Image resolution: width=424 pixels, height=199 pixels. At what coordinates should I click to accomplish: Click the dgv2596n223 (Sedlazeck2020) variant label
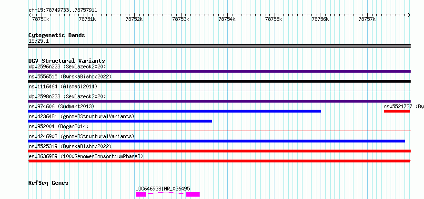(x=67, y=66)
